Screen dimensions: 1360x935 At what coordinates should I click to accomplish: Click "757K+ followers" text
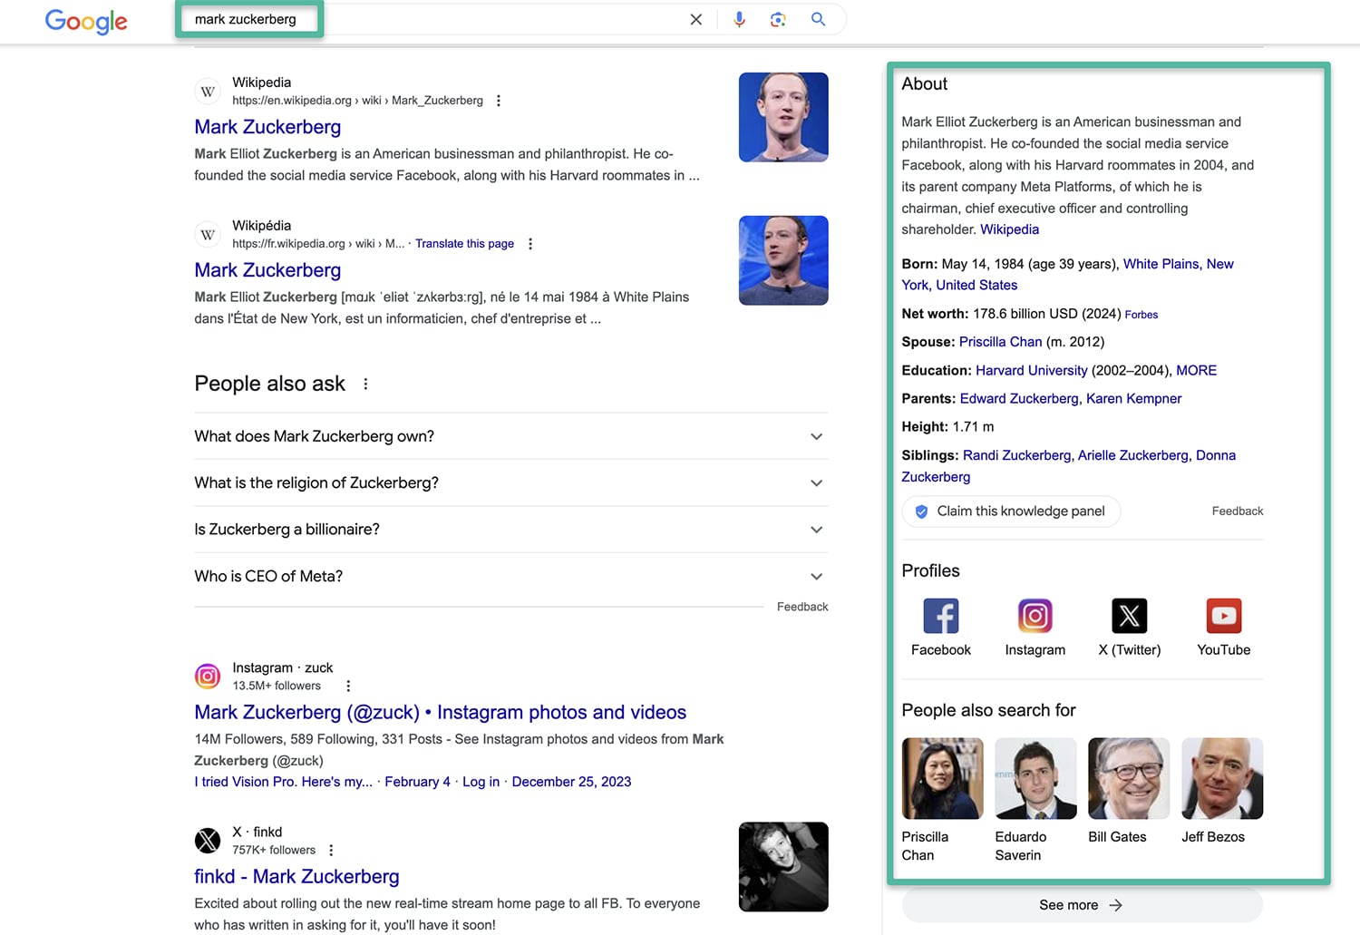point(274,851)
